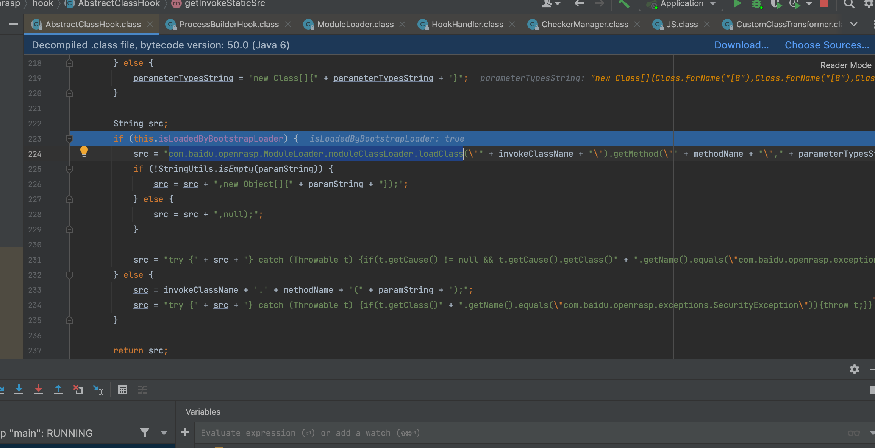This screenshot has width=875, height=448.
Task: Click the intention lightbulb on line 224
Action: pyautogui.click(x=84, y=152)
